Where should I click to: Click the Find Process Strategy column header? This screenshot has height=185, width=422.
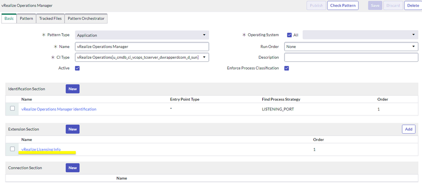(x=281, y=100)
